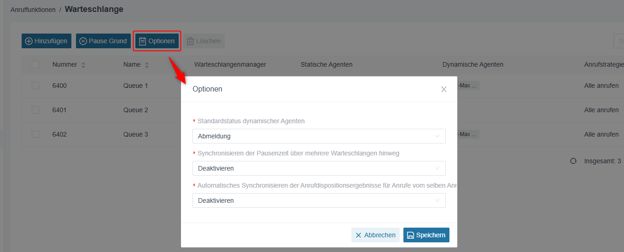Click the Insgesamt: 3 total count
624x252 pixels.
coord(603,161)
